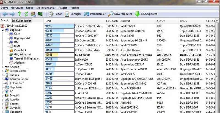Viewport: 220px width, 113px height.
Task: Open the Rapor menu in menu bar
Action: tap(30, 8)
